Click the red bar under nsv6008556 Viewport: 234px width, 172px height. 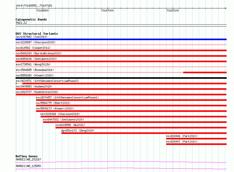pos(141,128)
